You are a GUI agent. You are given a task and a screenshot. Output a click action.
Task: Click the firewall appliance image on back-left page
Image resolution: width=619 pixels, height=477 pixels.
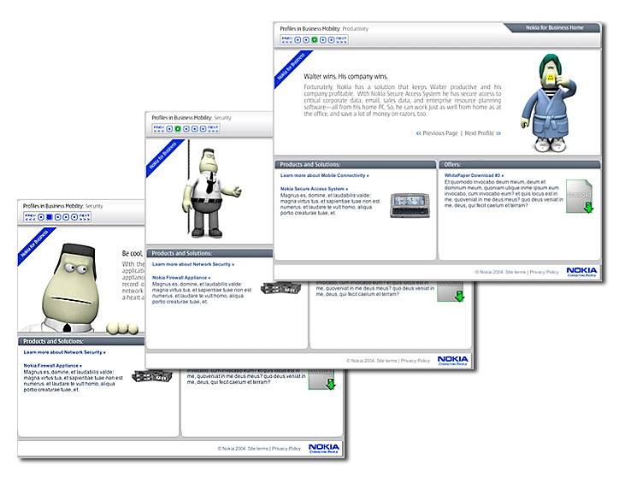coord(152,376)
